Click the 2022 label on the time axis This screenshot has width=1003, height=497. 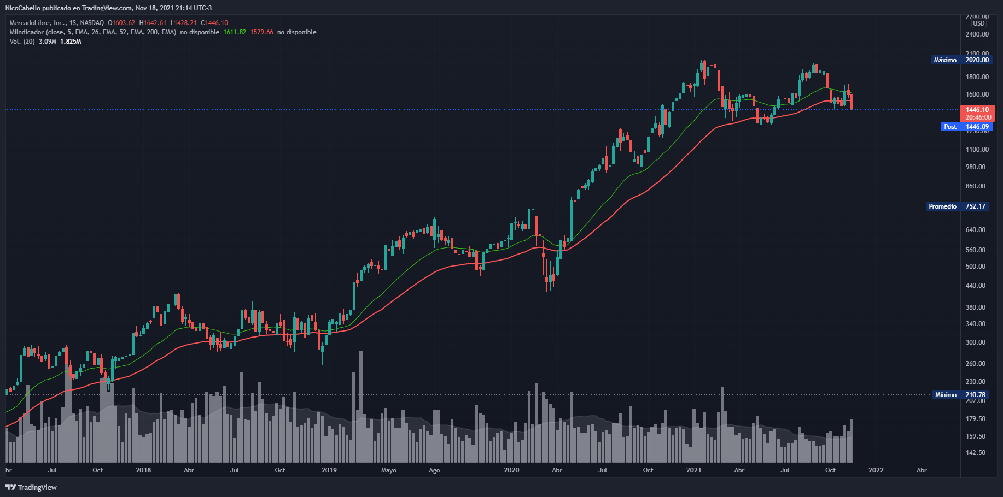tap(876, 470)
